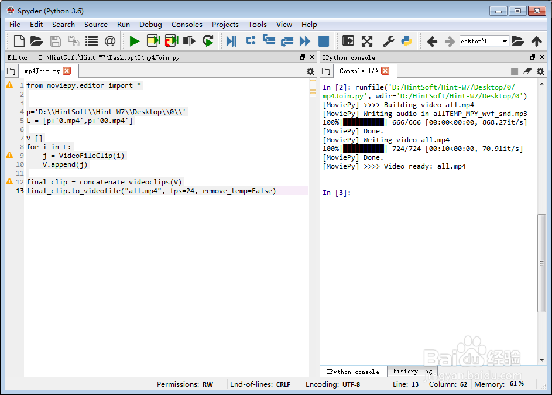
Task: Click the warning triangle on line 12
Action: pyautogui.click(x=10, y=182)
